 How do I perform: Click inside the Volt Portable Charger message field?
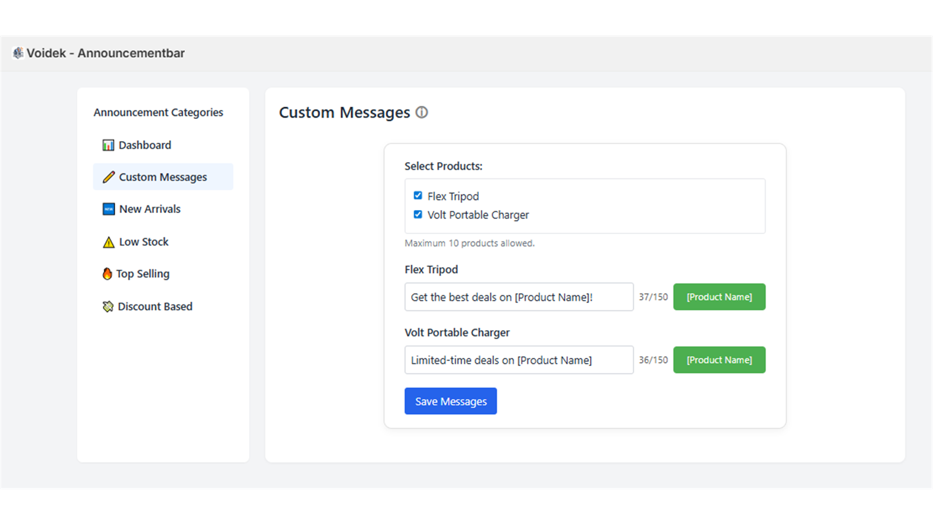coord(518,360)
